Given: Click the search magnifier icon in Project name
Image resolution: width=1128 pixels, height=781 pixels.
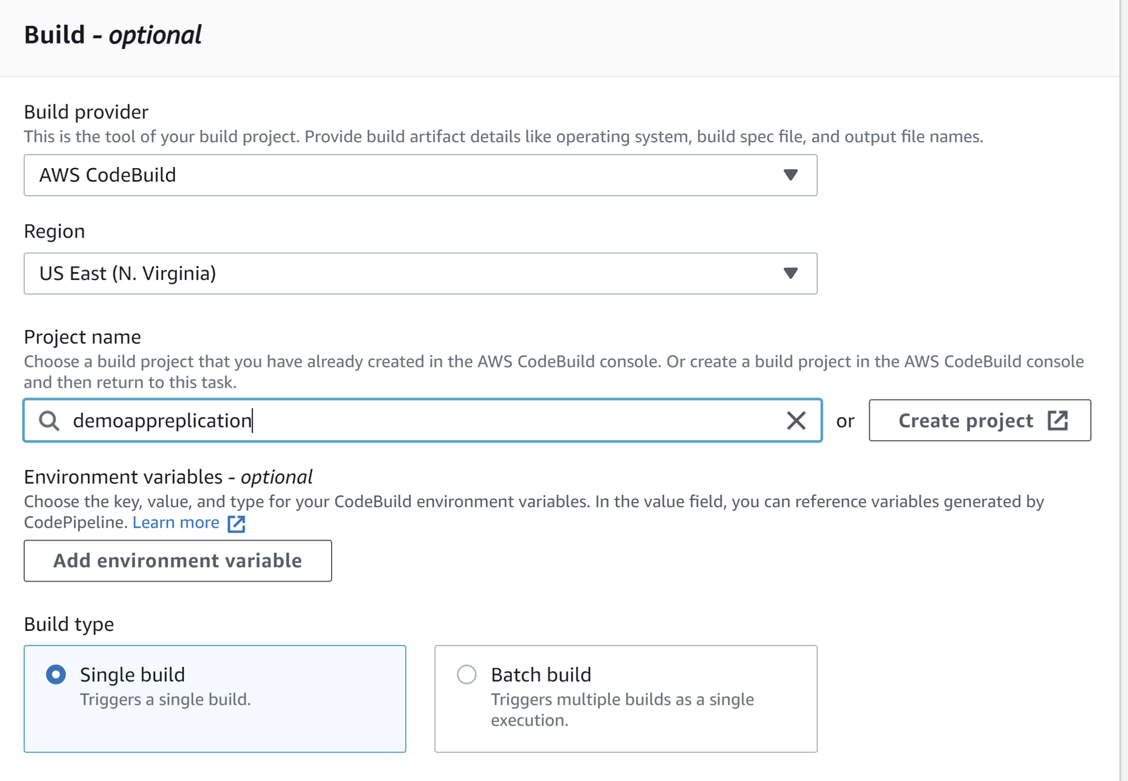Looking at the screenshot, I should (x=49, y=420).
